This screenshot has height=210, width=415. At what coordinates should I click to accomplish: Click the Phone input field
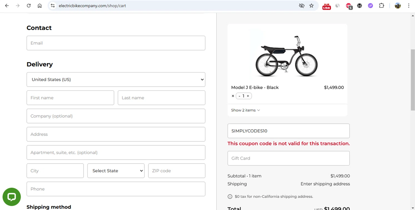click(x=116, y=189)
